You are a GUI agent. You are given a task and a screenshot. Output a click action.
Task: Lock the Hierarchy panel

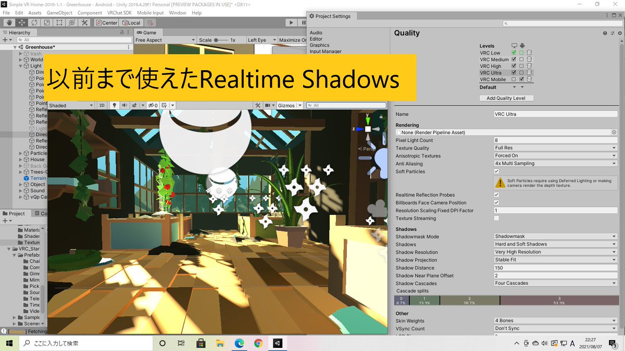pyautogui.click(x=122, y=32)
